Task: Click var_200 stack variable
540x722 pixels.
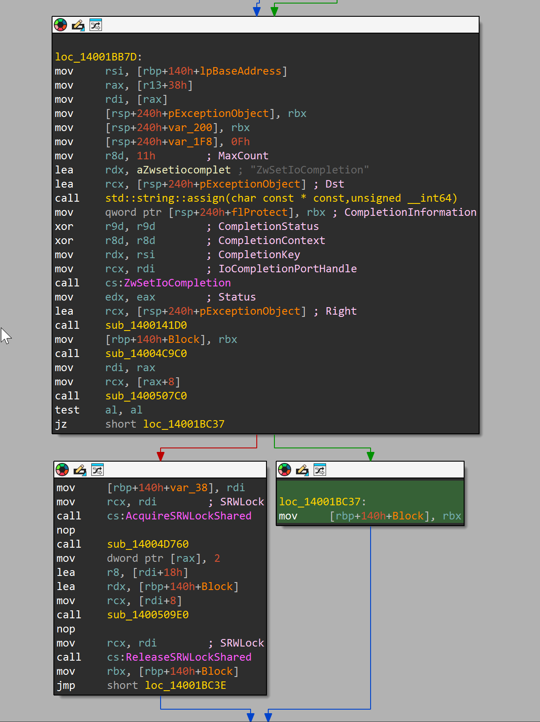Action: [190, 128]
